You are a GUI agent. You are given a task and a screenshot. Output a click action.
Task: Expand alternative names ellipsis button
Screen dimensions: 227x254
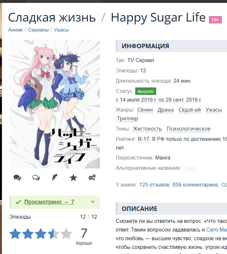point(190,168)
